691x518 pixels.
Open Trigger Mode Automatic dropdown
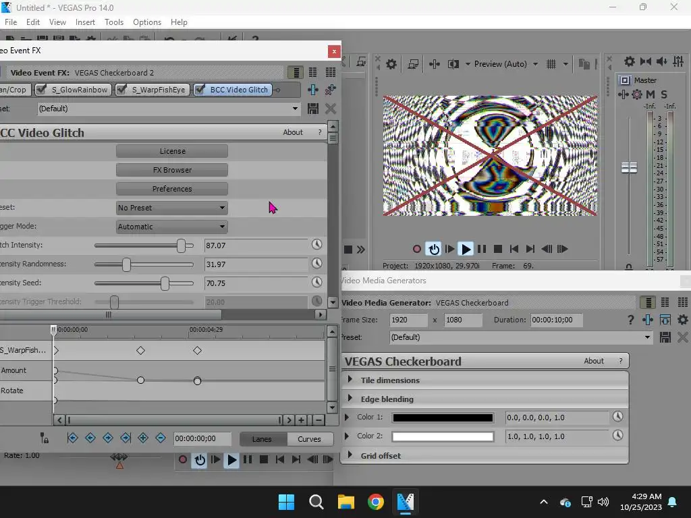click(172, 227)
